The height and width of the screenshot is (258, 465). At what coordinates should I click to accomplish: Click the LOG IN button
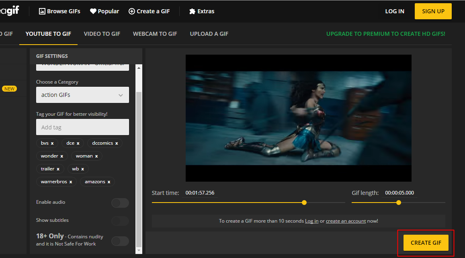click(x=395, y=11)
